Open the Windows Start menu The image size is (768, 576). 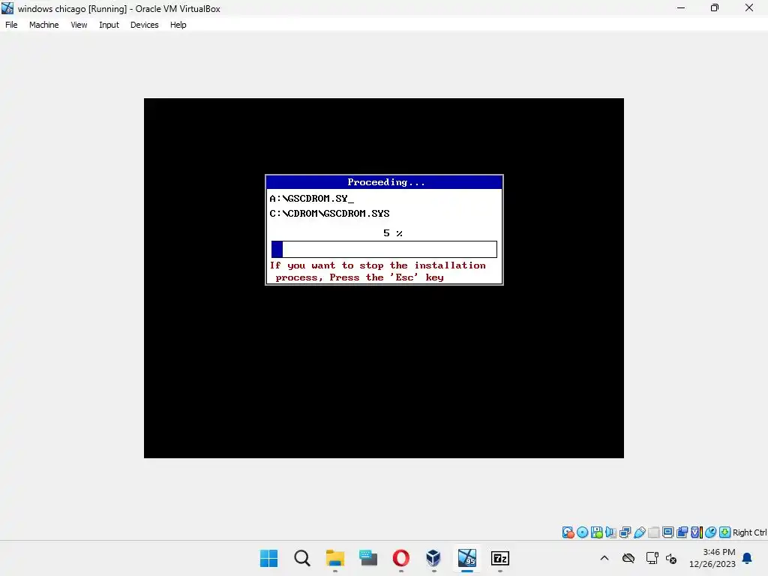[x=269, y=558]
